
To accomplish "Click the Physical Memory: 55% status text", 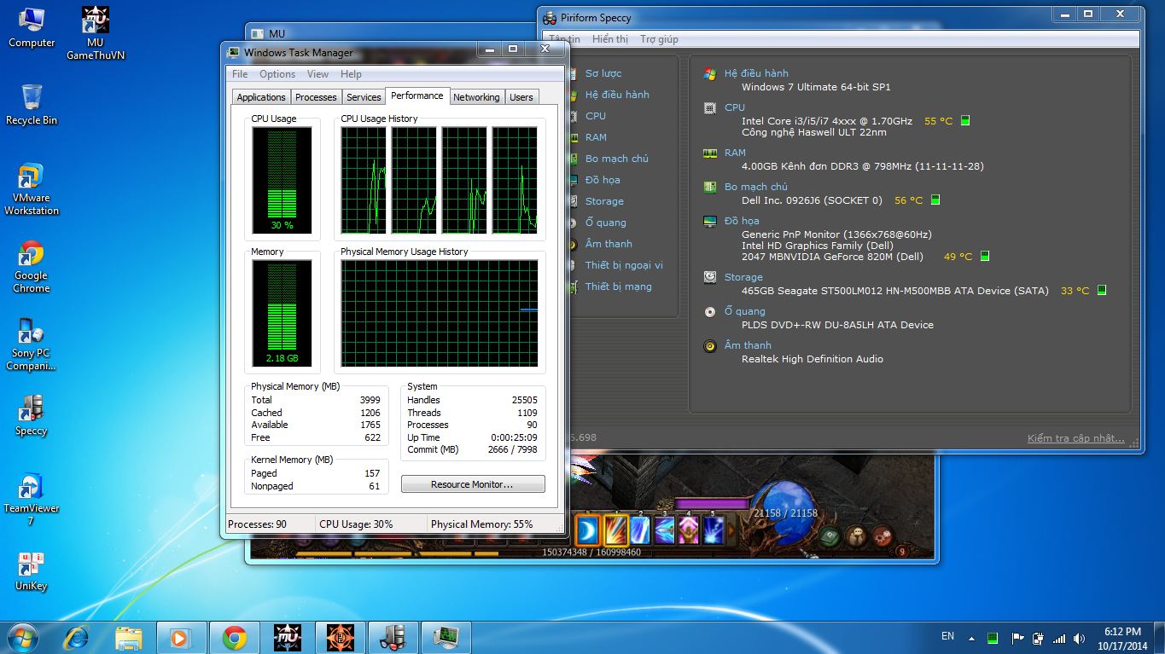I will 482,524.
